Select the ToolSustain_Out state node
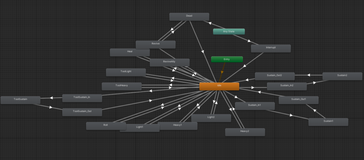The height and width of the screenshot is (160, 364). pyautogui.click(x=82, y=112)
